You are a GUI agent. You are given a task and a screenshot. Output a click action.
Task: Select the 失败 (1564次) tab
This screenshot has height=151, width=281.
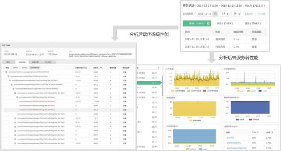(x=225, y=23)
